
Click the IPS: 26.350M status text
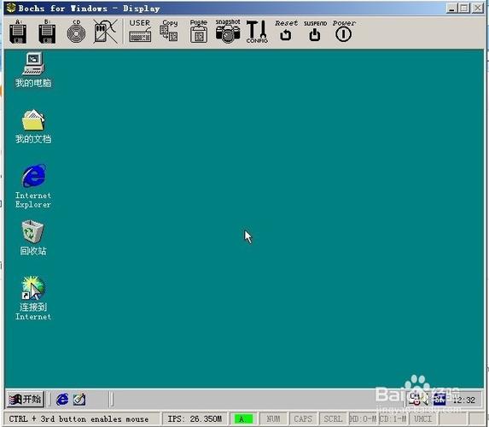(195, 418)
